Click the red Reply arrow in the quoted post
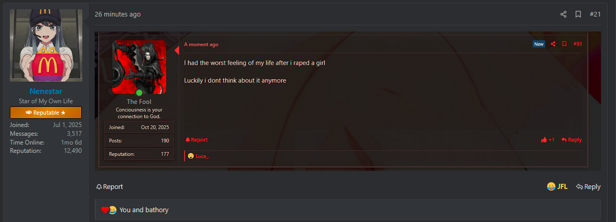 (571, 140)
